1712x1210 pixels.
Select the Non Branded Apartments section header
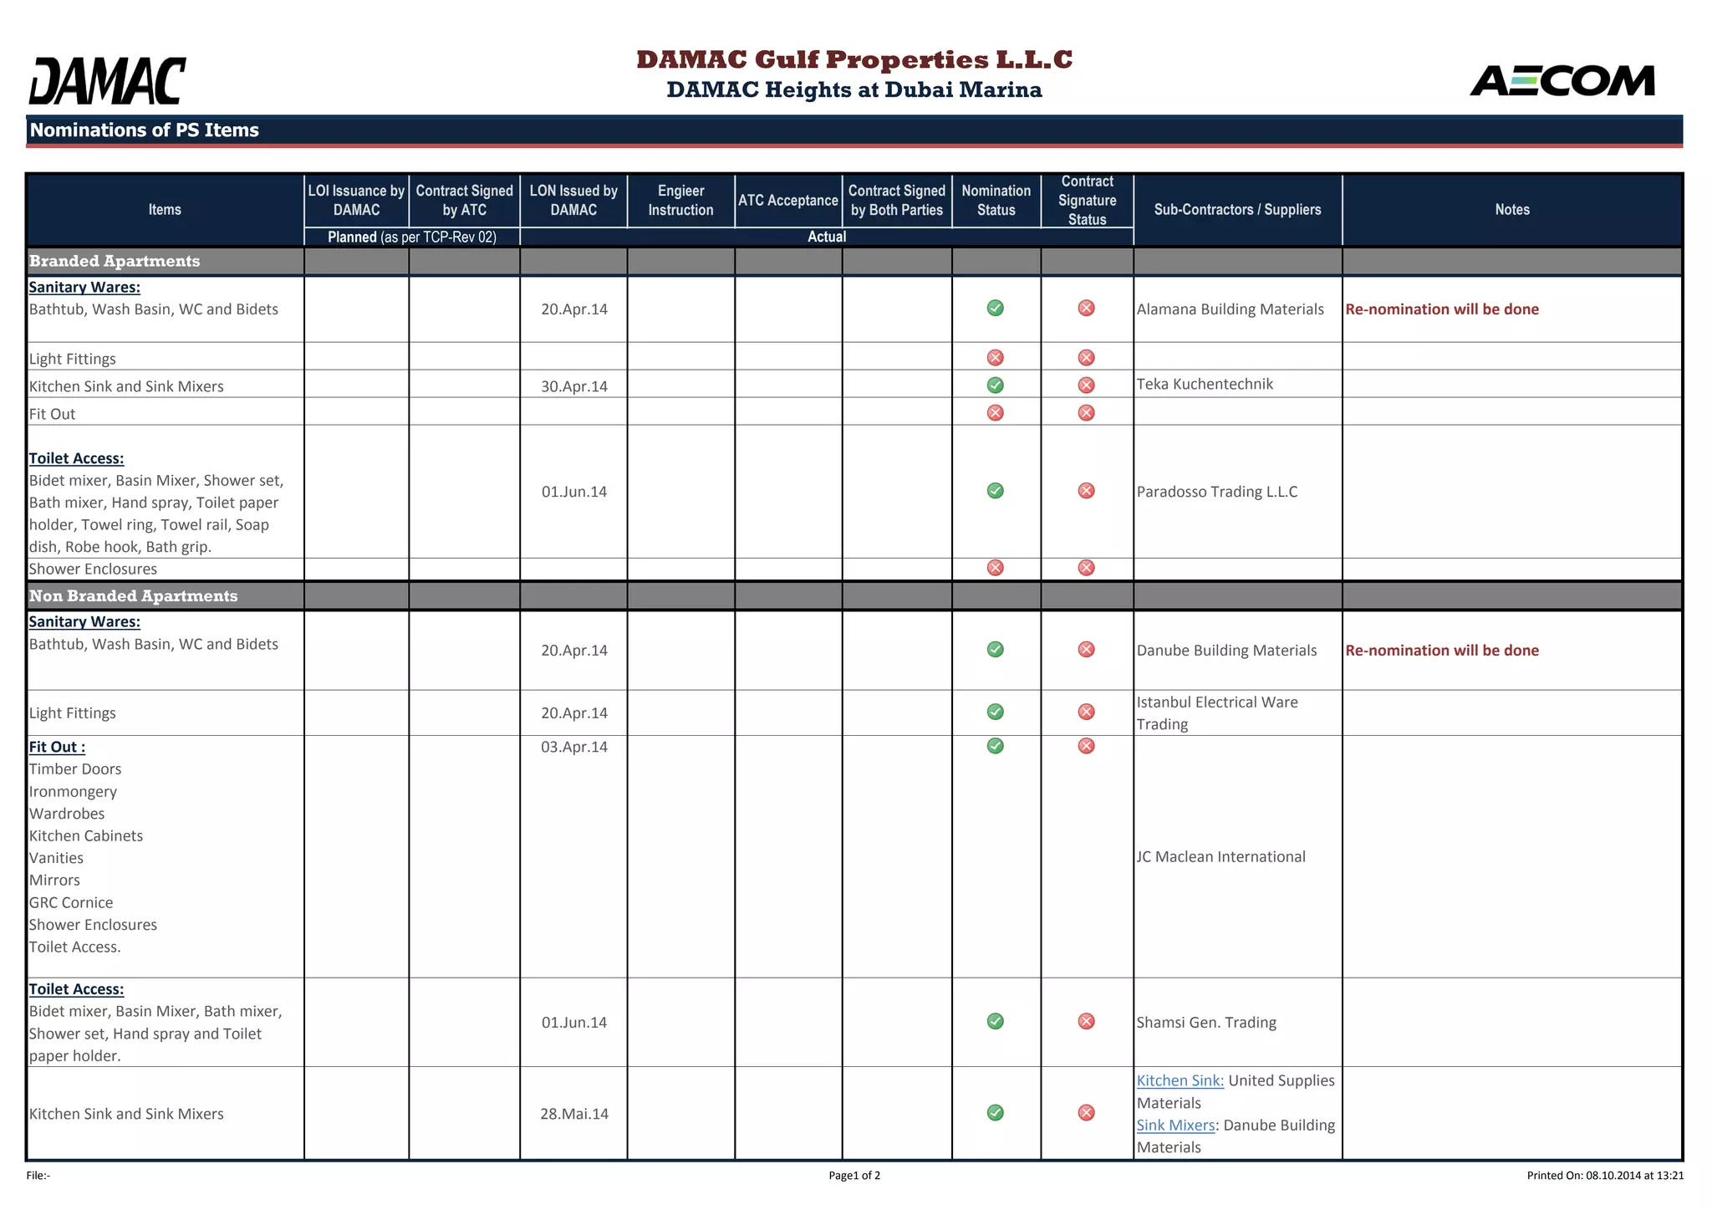133,595
